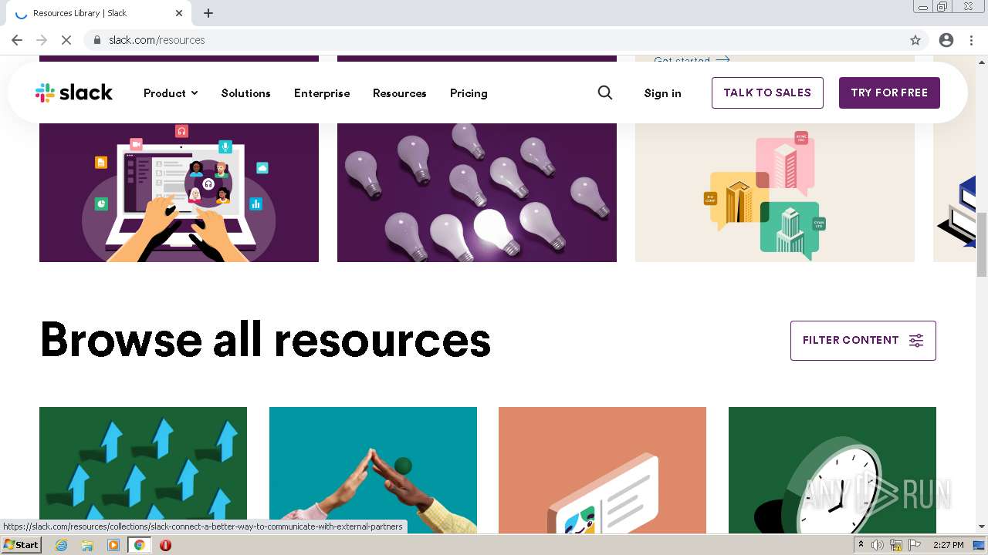Click the Windows Start button
The height and width of the screenshot is (555, 988).
[x=22, y=545]
